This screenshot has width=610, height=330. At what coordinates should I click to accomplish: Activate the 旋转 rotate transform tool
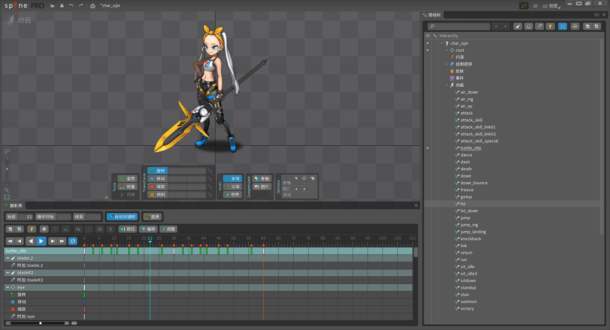point(158,171)
